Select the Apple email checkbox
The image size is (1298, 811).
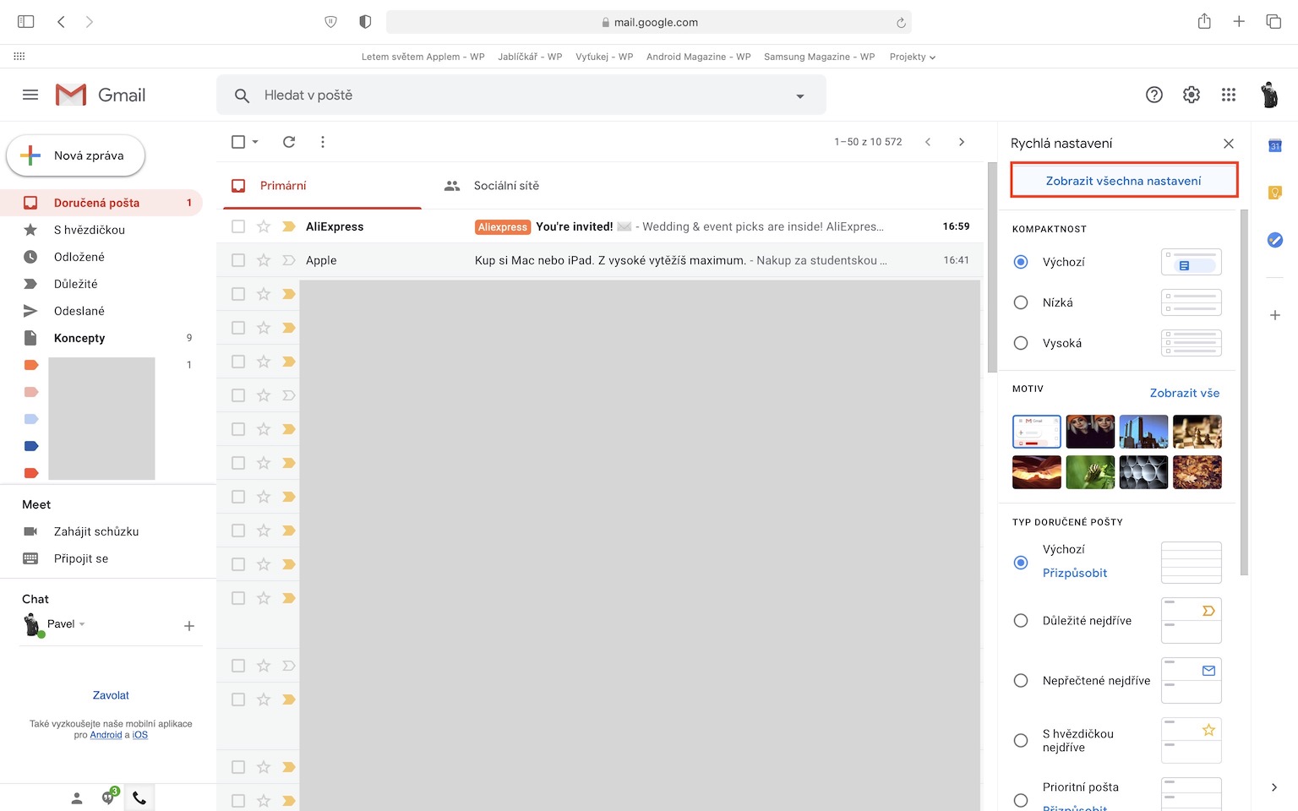tap(238, 260)
